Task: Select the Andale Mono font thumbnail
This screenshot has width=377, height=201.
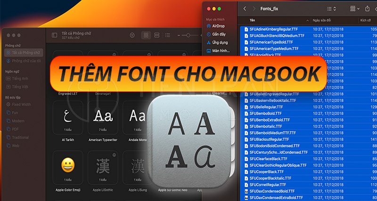Action: click(136, 117)
